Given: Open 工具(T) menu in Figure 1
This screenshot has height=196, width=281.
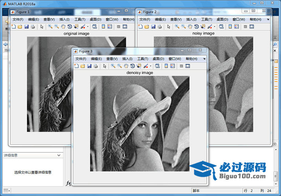Looking at the screenshot, I should coord(80,19).
